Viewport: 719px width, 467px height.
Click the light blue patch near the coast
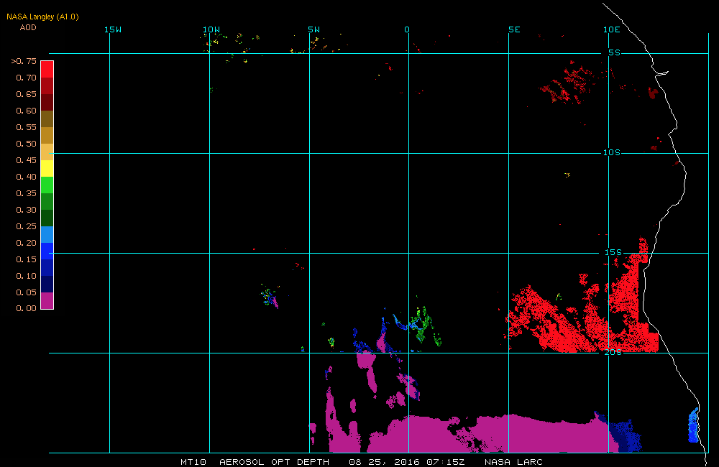click(693, 425)
